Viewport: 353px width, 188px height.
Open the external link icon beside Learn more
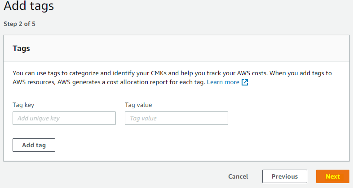(x=245, y=82)
